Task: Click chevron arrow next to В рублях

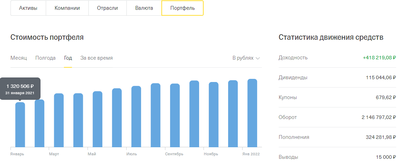Action: [x=258, y=58]
